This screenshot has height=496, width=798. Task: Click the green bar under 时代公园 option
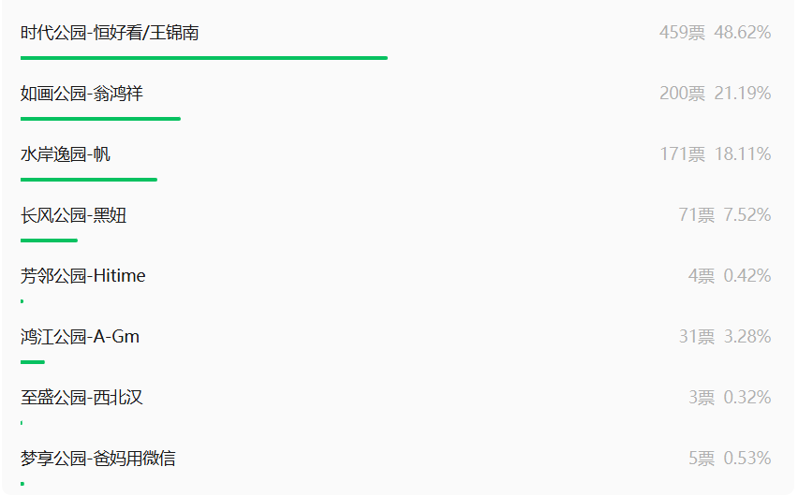(204, 58)
